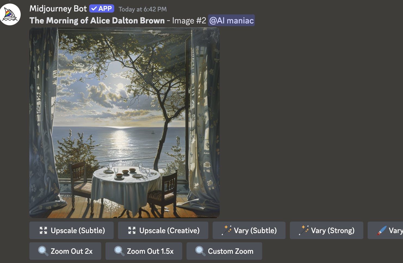Open the generated seaside painting image

tap(125, 123)
